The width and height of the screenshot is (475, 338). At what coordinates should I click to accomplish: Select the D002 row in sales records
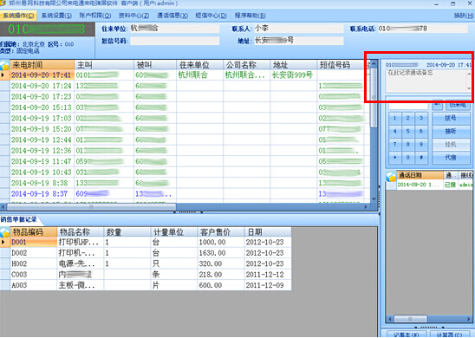(x=146, y=253)
